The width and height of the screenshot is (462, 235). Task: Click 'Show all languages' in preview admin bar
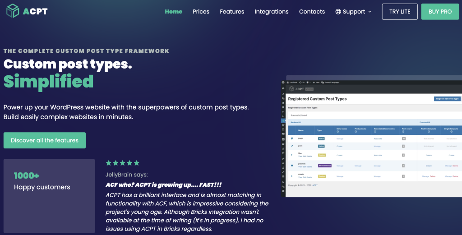tap(330, 83)
